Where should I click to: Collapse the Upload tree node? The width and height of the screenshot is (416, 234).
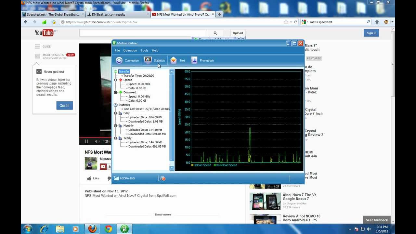(x=115, y=80)
